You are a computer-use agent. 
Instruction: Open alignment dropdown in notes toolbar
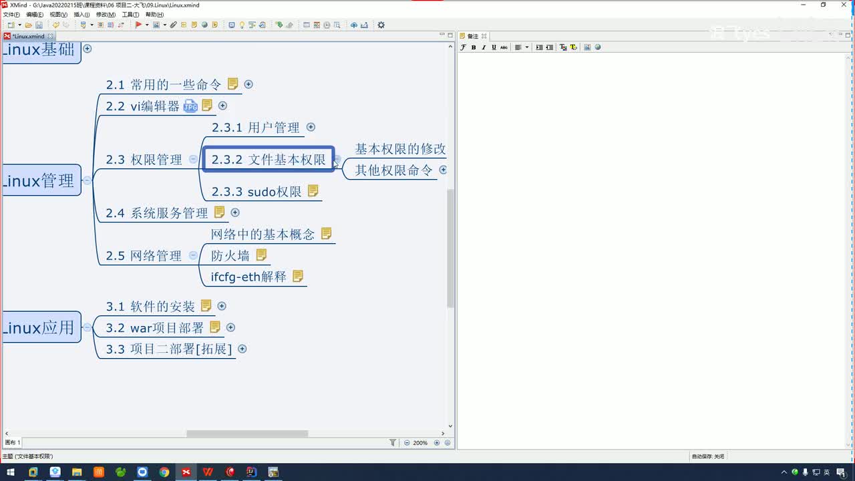point(527,47)
